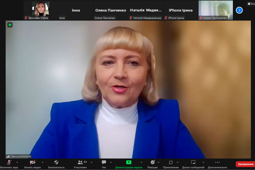The width and height of the screenshot is (255, 170).
Task: Open the Chat (Чат) panel
Action: [x=104, y=163]
